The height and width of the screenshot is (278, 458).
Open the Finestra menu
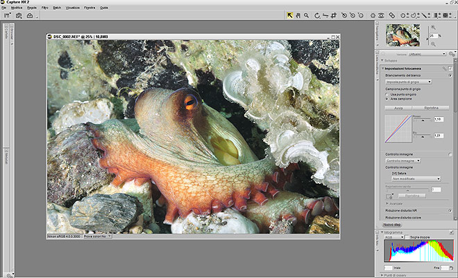pyautogui.click(x=90, y=8)
